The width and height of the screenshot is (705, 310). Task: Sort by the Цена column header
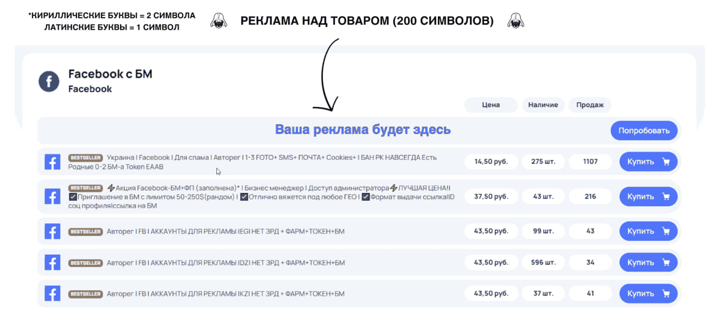point(490,105)
